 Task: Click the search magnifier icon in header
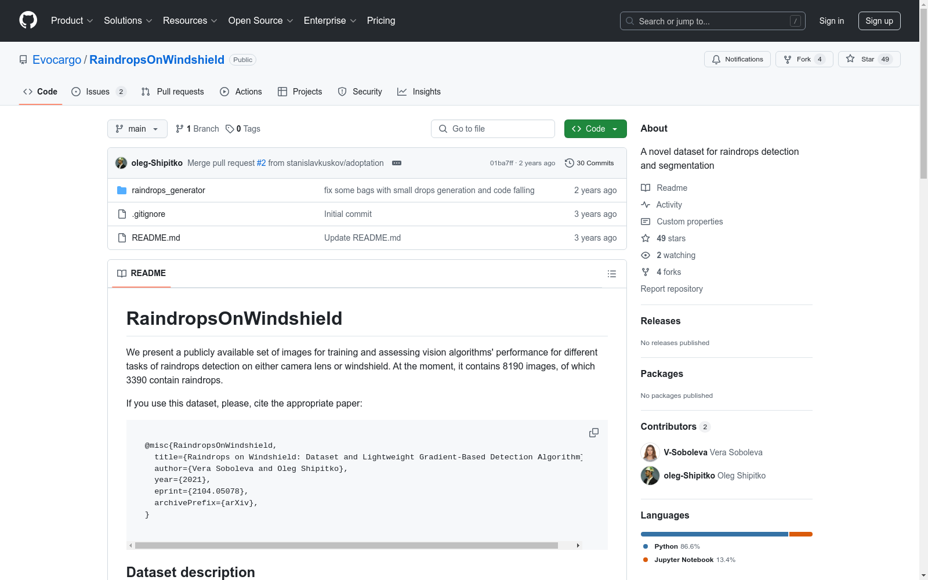coord(630,21)
